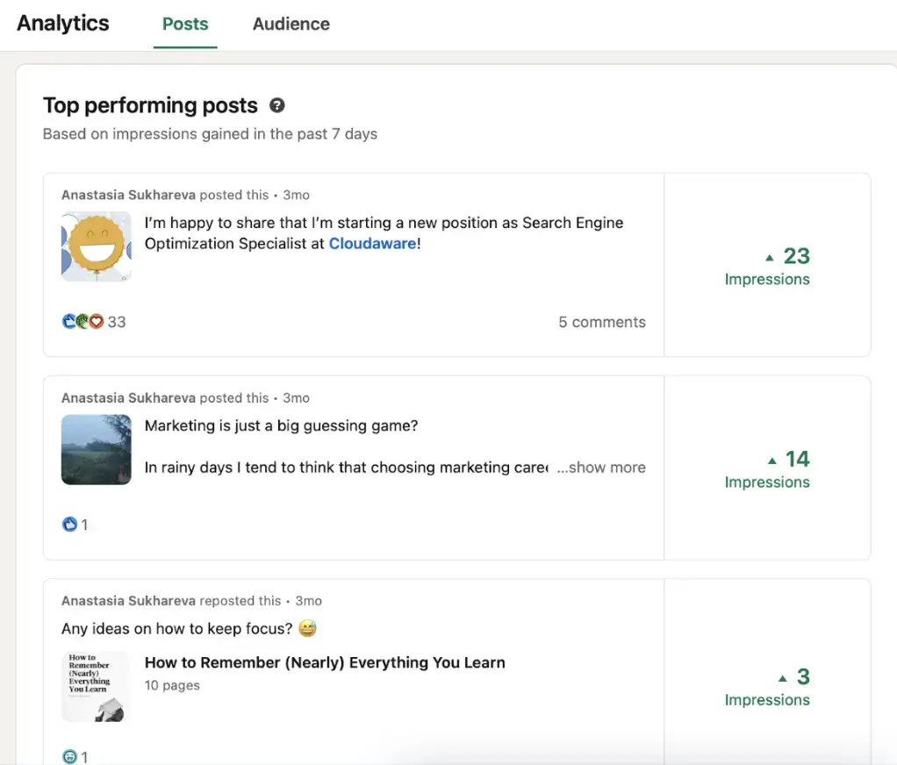Click the upward arrow next to 23 Impressions
Screen dimensions: 897x765
click(x=770, y=258)
